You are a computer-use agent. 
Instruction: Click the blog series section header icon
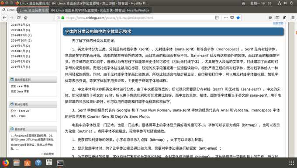click(x=12, y=79)
